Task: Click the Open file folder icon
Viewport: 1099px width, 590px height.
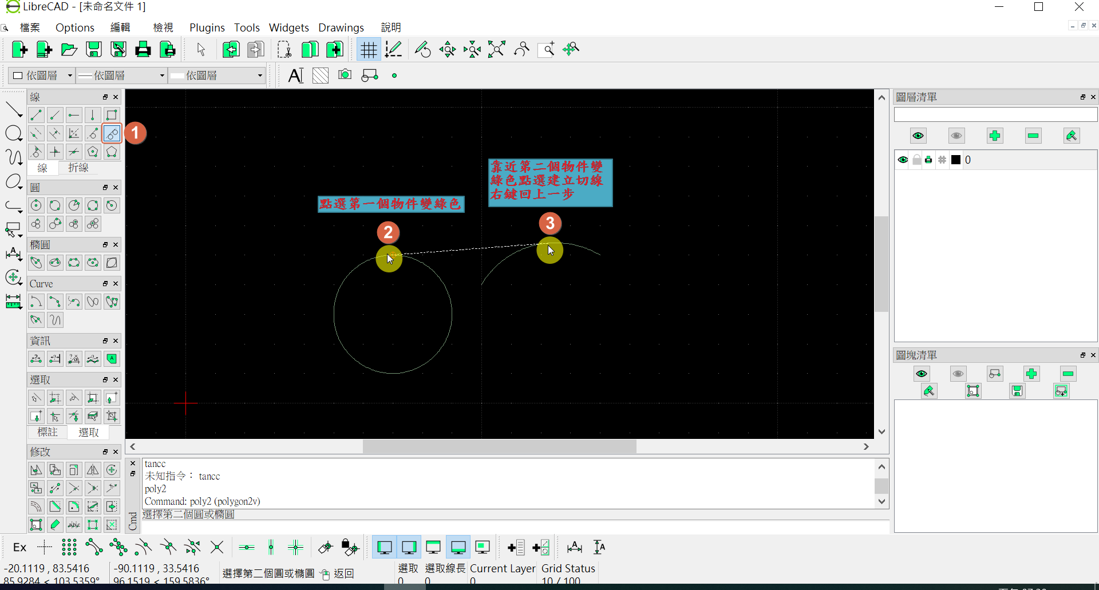Action: point(69,50)
